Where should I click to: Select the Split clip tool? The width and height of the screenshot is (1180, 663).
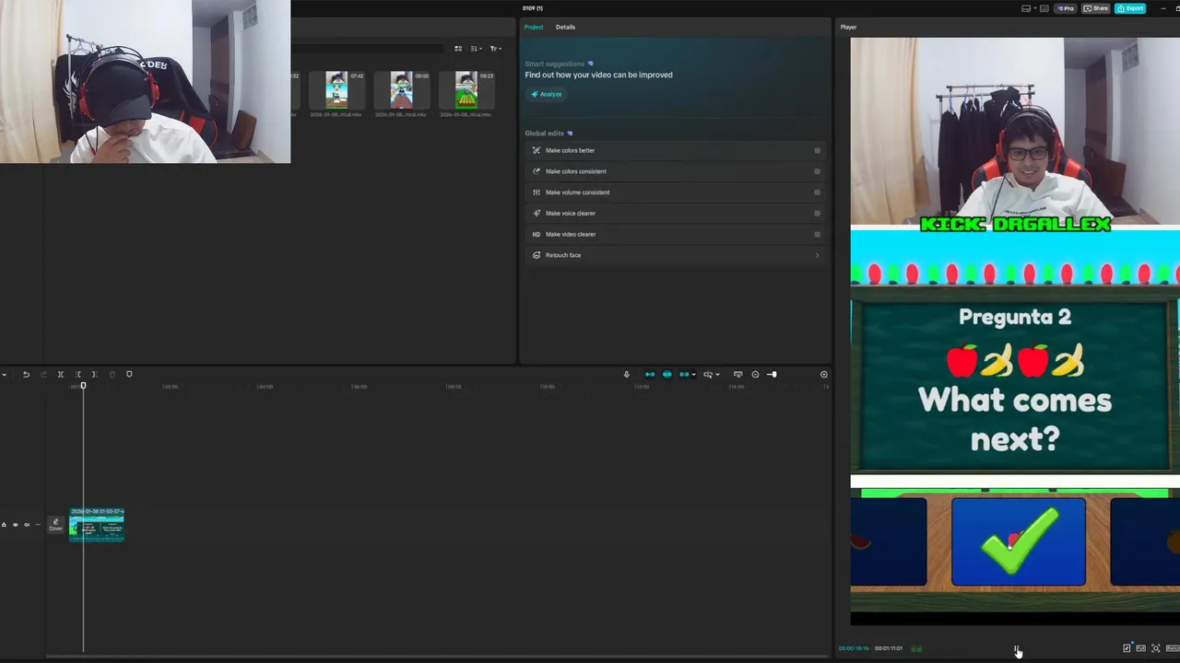[x=61, y=374]
